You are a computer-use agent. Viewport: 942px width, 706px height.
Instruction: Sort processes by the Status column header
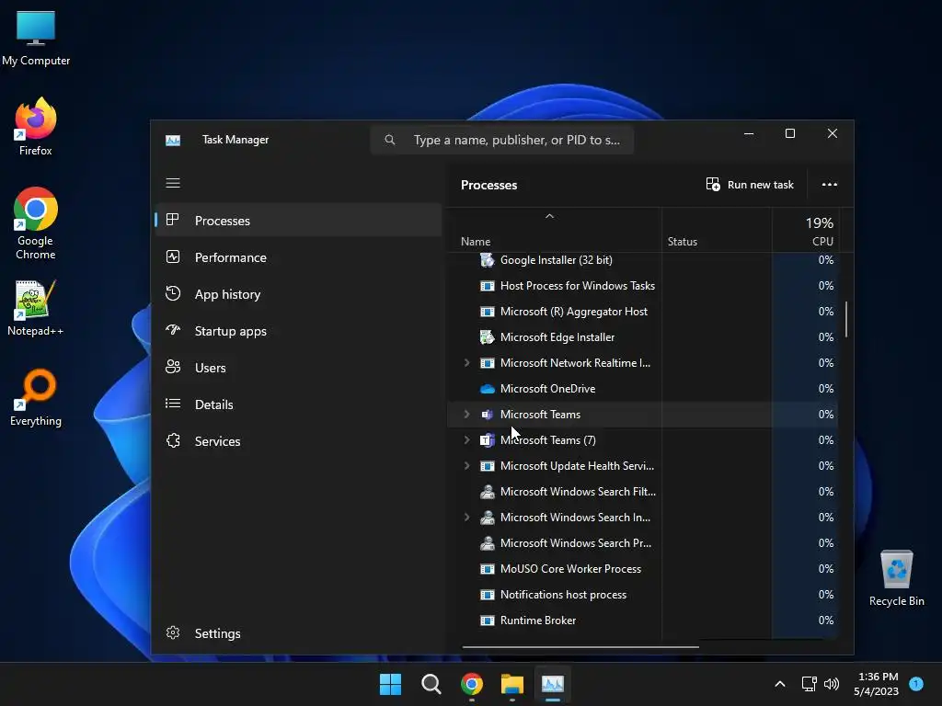pyautogui.click(x=683, y=242)
